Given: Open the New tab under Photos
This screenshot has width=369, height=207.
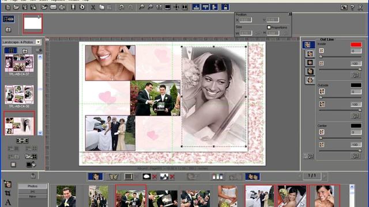Looking at the screenshot, I should (32, 197).
